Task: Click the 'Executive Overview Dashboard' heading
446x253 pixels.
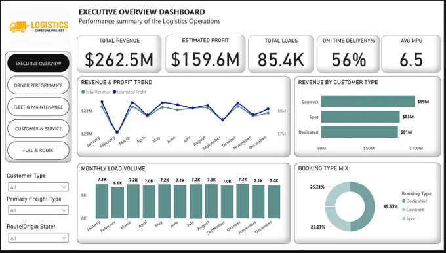Action: pyautogui.click(x=142, y=12)
